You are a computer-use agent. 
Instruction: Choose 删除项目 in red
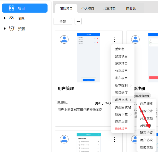[x=123, y=129]
